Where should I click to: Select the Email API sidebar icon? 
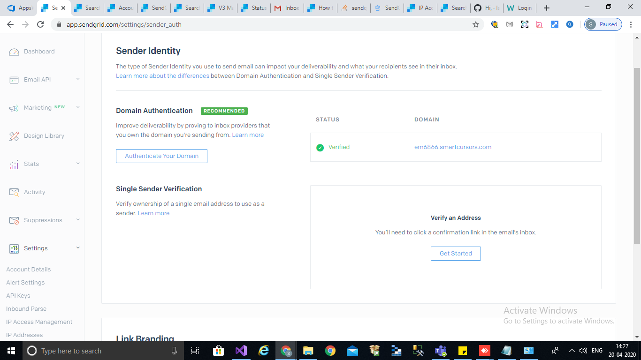click(14, 79)
